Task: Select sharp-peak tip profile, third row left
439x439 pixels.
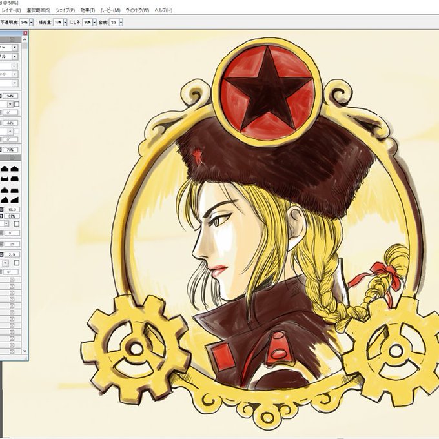Action: click(x=5, y=190)
